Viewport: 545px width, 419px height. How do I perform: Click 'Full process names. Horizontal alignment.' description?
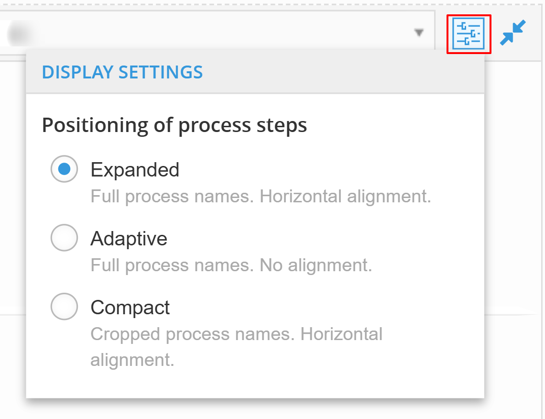click(261, 196)
